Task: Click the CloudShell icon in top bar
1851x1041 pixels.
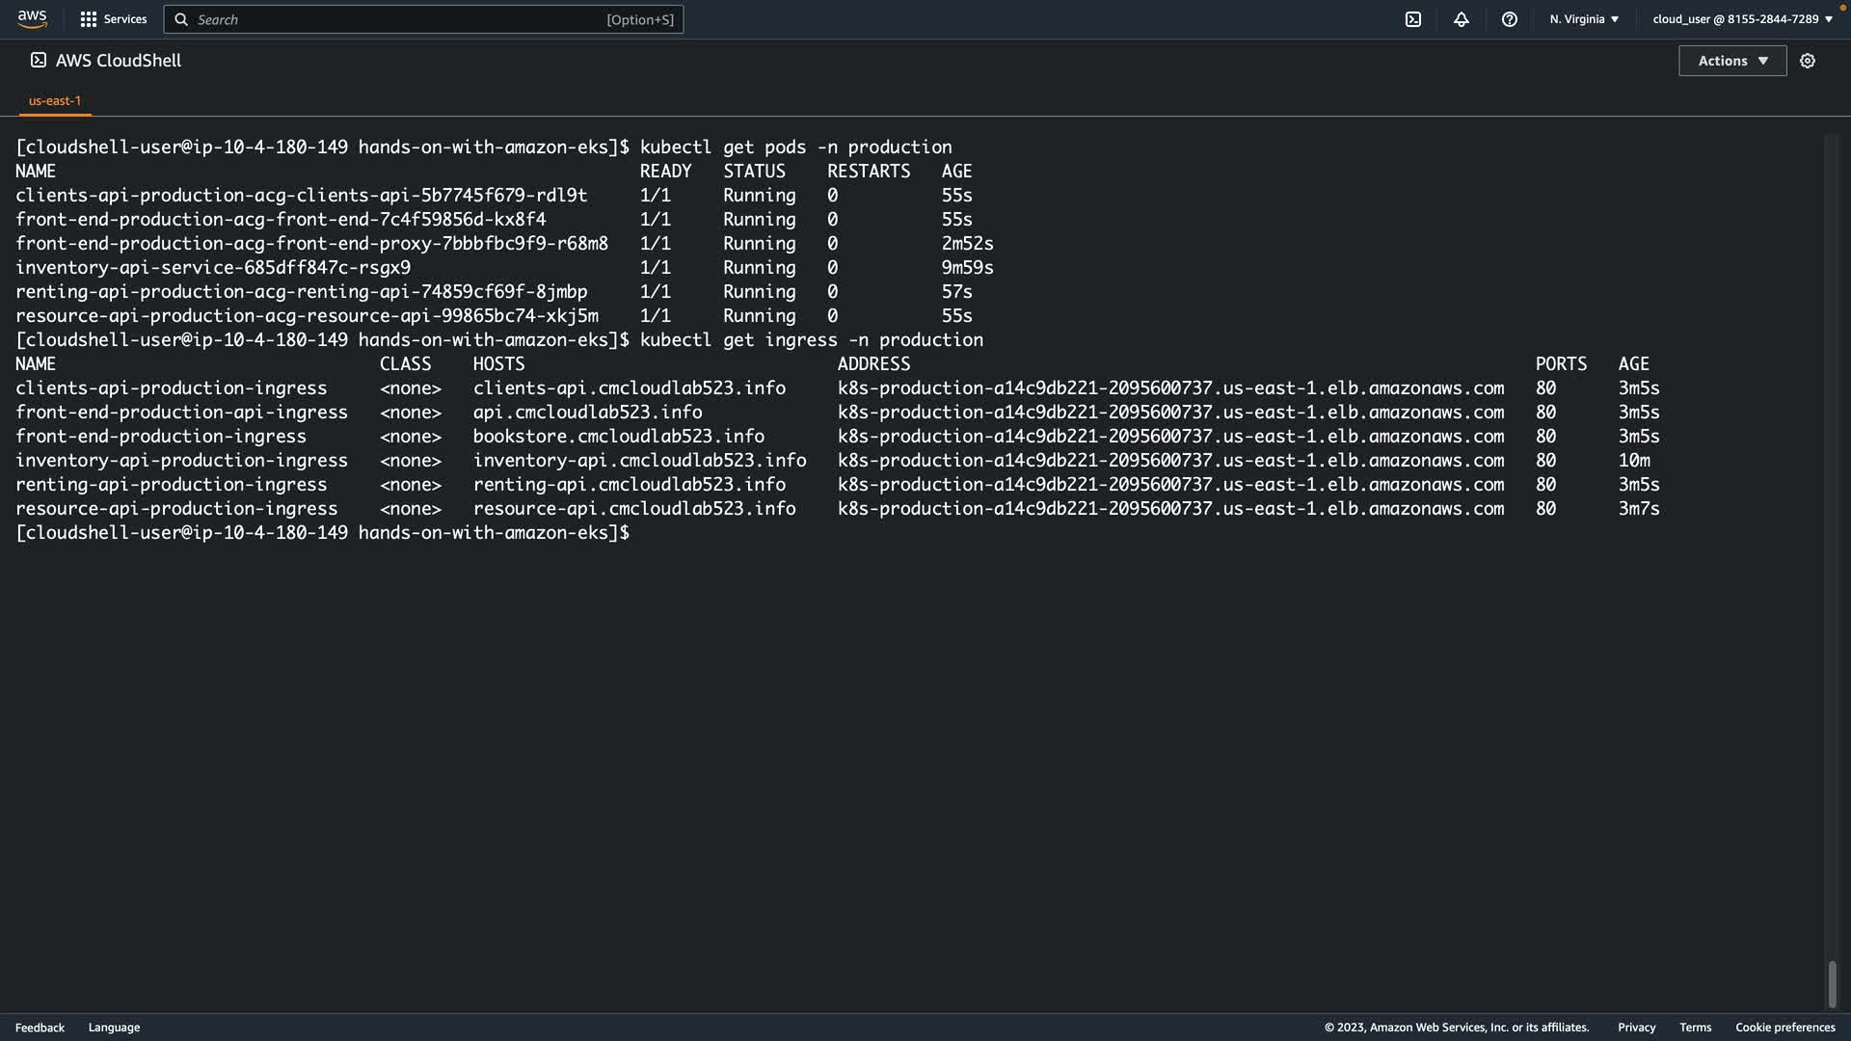Action: pyautogui.click(x=1413, y=19)
